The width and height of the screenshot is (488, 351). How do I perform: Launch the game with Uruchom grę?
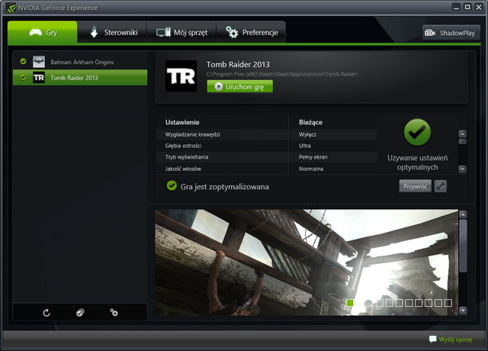click(x=240, y=86)
